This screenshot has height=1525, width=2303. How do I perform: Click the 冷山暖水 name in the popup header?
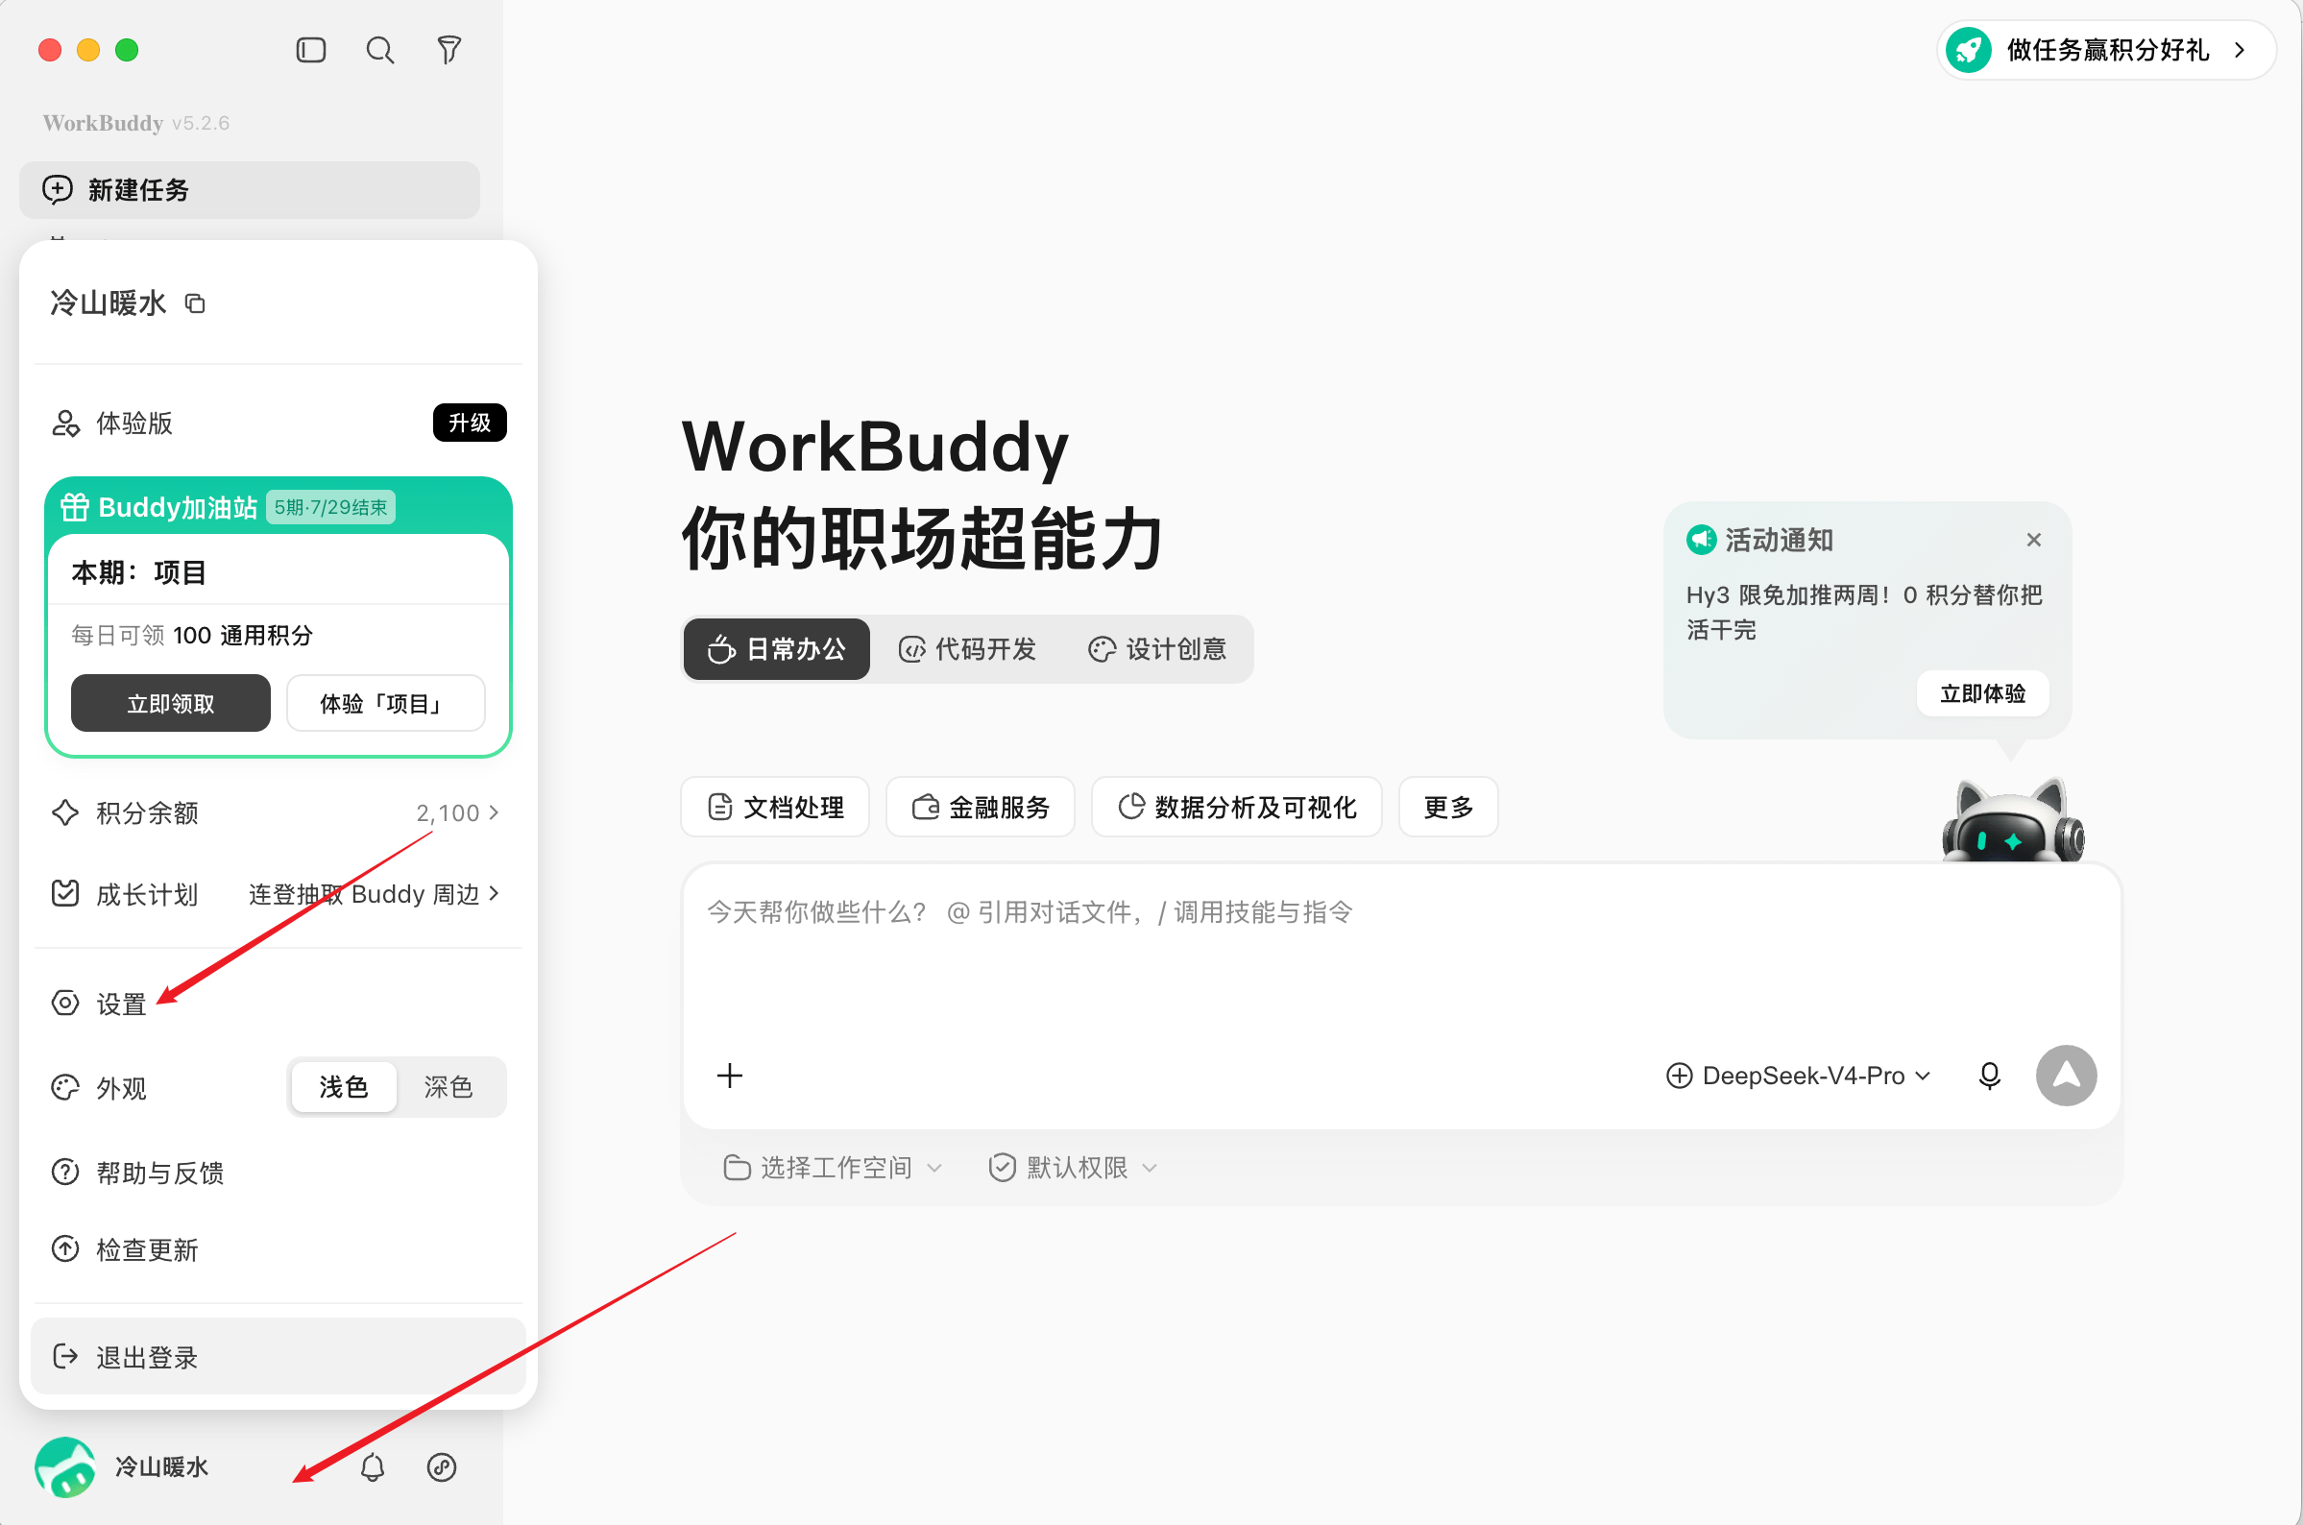pyautogui.click(x=109, y=303)
